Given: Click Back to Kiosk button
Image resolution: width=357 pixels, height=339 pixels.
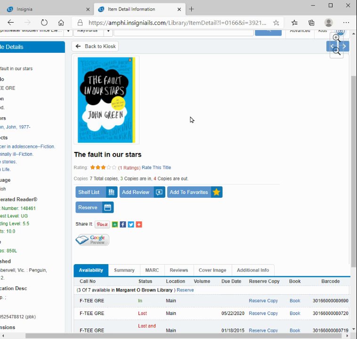Looking at the screenshot, I should coord(95,46).
